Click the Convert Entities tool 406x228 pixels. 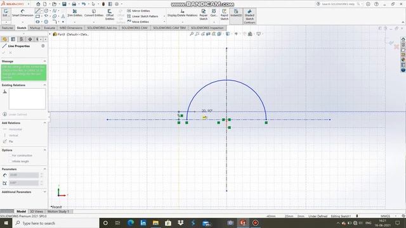pos(94,13)
